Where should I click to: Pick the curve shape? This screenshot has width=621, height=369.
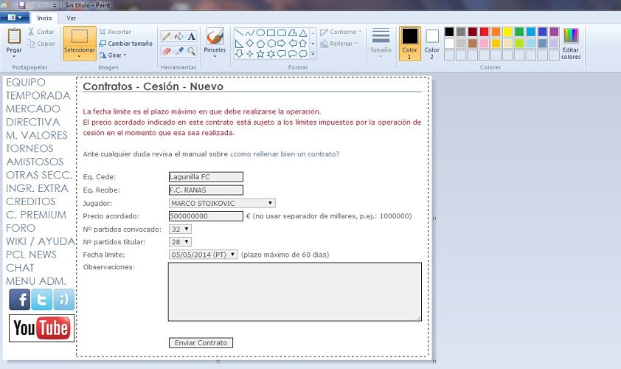(x=250, y=32)
